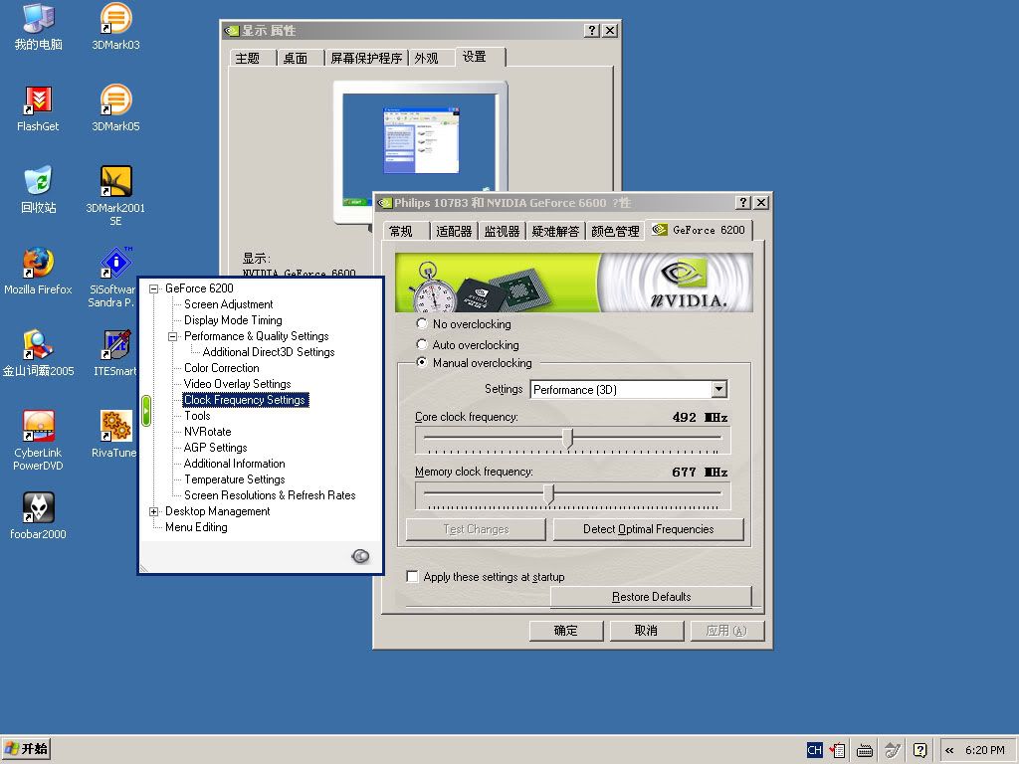Click help button on GeForce 6600 dialog
1019x764 pixels.
click(x=743, y=203)
